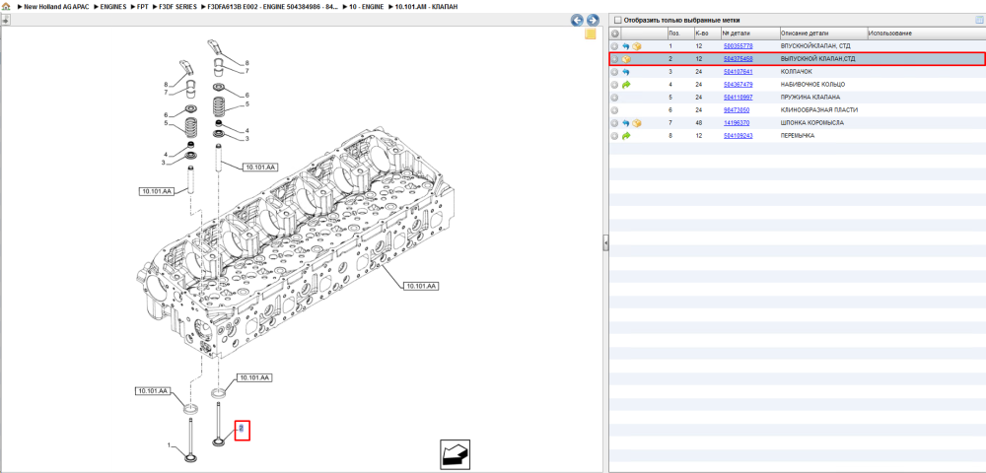Select the НАБИВОЧНОЕ КОЛЬЦО description
This screenshot has width=986, height=473.
pos(812,84)
